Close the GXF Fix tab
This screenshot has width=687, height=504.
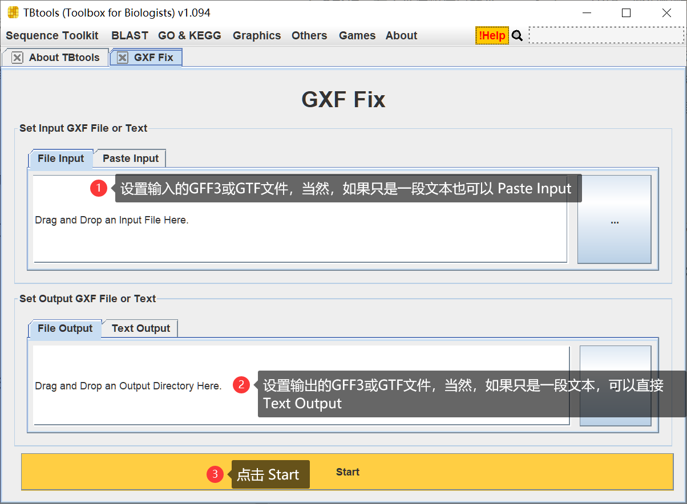pyautogui.click(x=123, y=57)
